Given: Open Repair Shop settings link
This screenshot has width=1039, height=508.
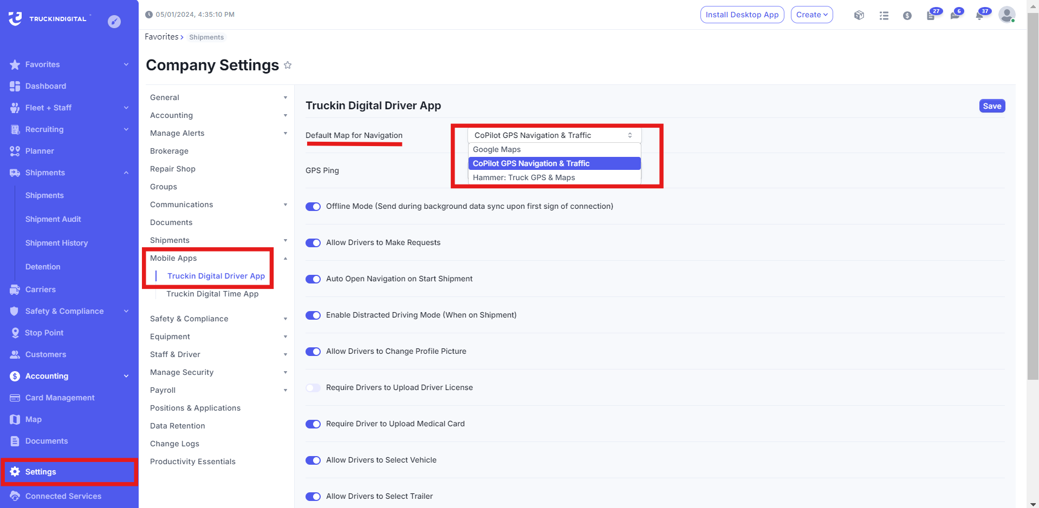Looking at the screenshot, I should tap(173, 169).
